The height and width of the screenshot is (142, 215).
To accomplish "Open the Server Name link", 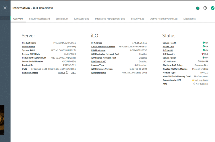I will point(28,47).
